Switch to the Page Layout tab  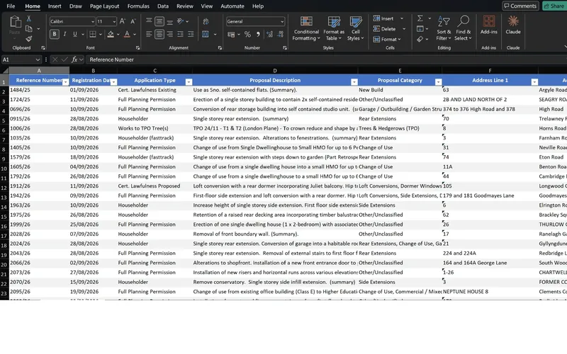[x=104, y=6]
